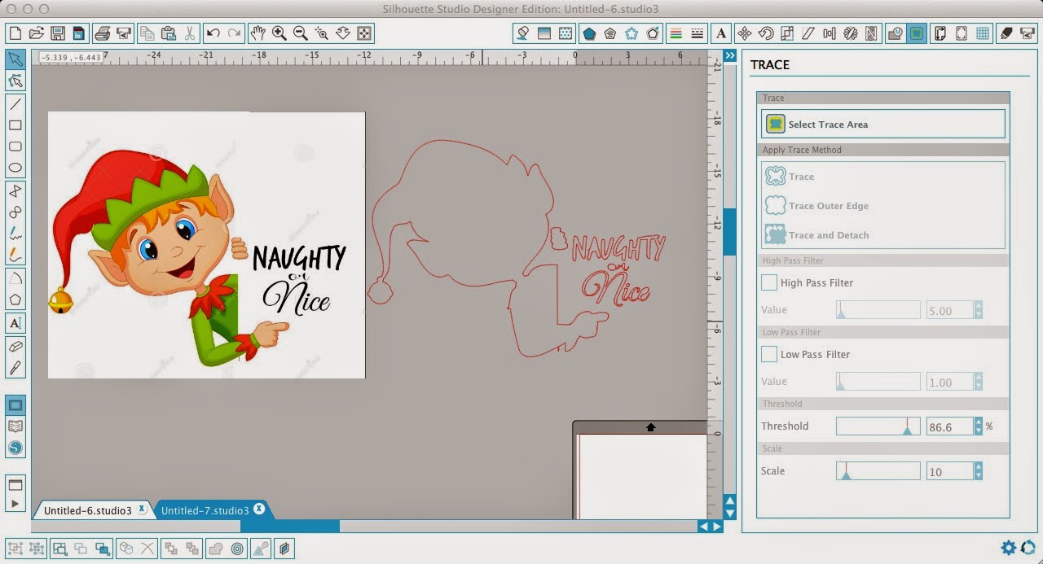Open the Line Color panel
Screen dimensions: 1043x564
click(675, 33)
